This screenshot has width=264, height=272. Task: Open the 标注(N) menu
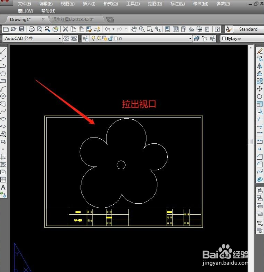point(177,4)
